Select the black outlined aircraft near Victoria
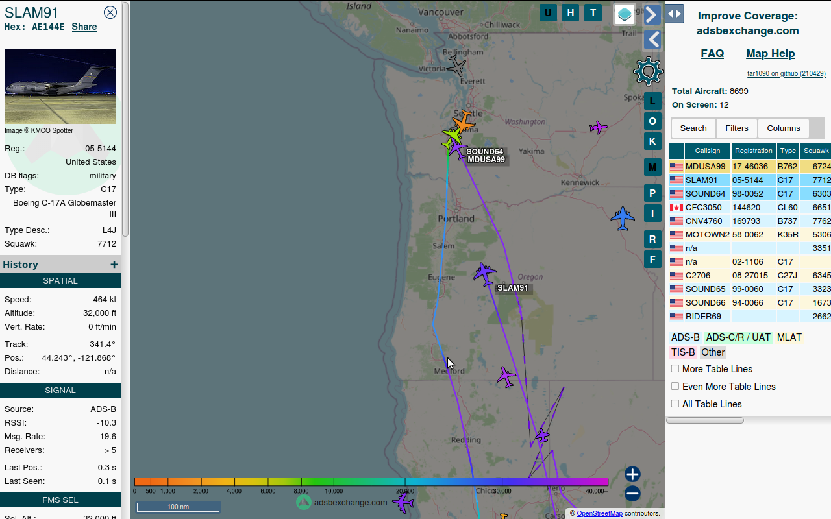The image size is (831, 519). 456,65
